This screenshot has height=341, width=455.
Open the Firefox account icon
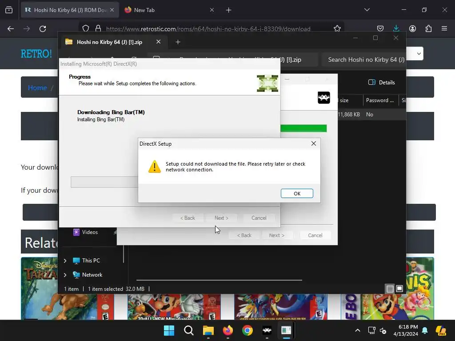click(x=412, y=28)
